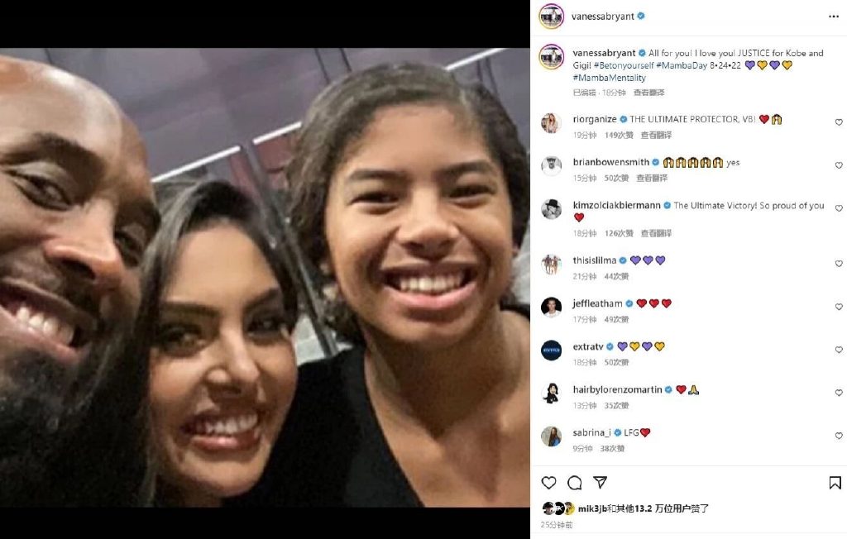Like the post with heart icon
The image size is (847, 539).
[x=549, y=482]
